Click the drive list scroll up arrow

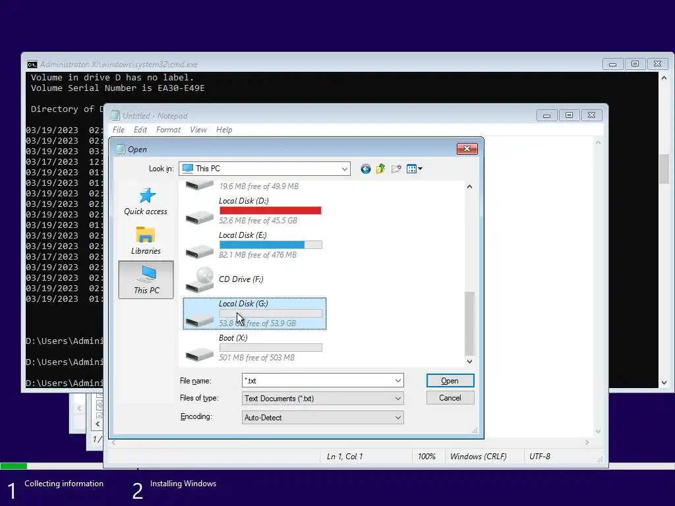469,186
